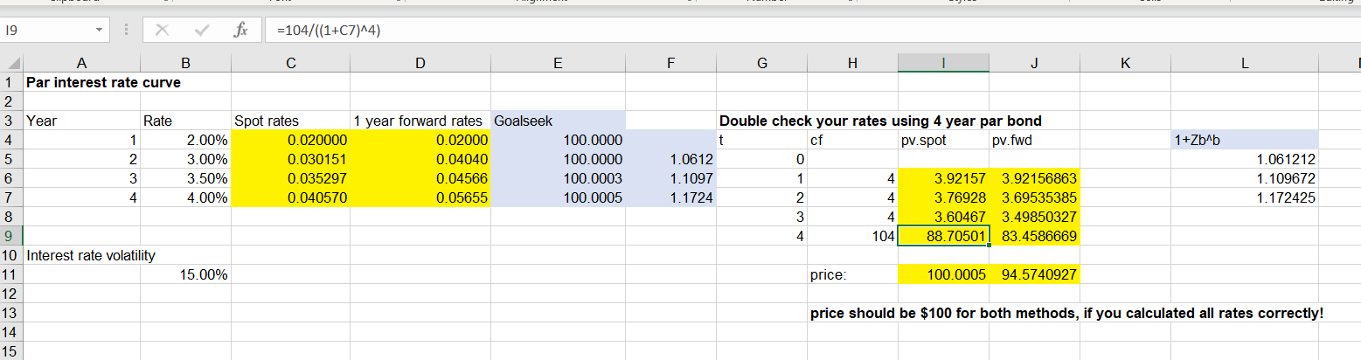Viewport: 1361px width, 360px height.
Task: Select column I header
Action: coord(943,63)
